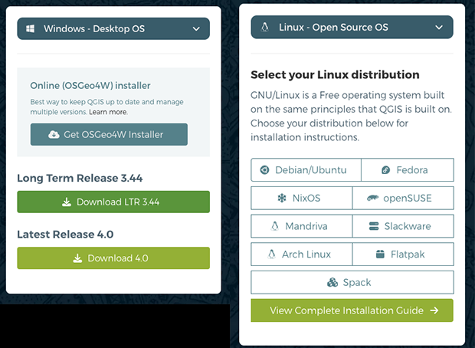
Task: Expand the Windows - Desktop OS chevron
Action: pos(196,29)
